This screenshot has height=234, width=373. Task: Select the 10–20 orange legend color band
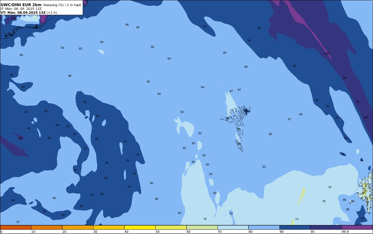pos(47,227)
